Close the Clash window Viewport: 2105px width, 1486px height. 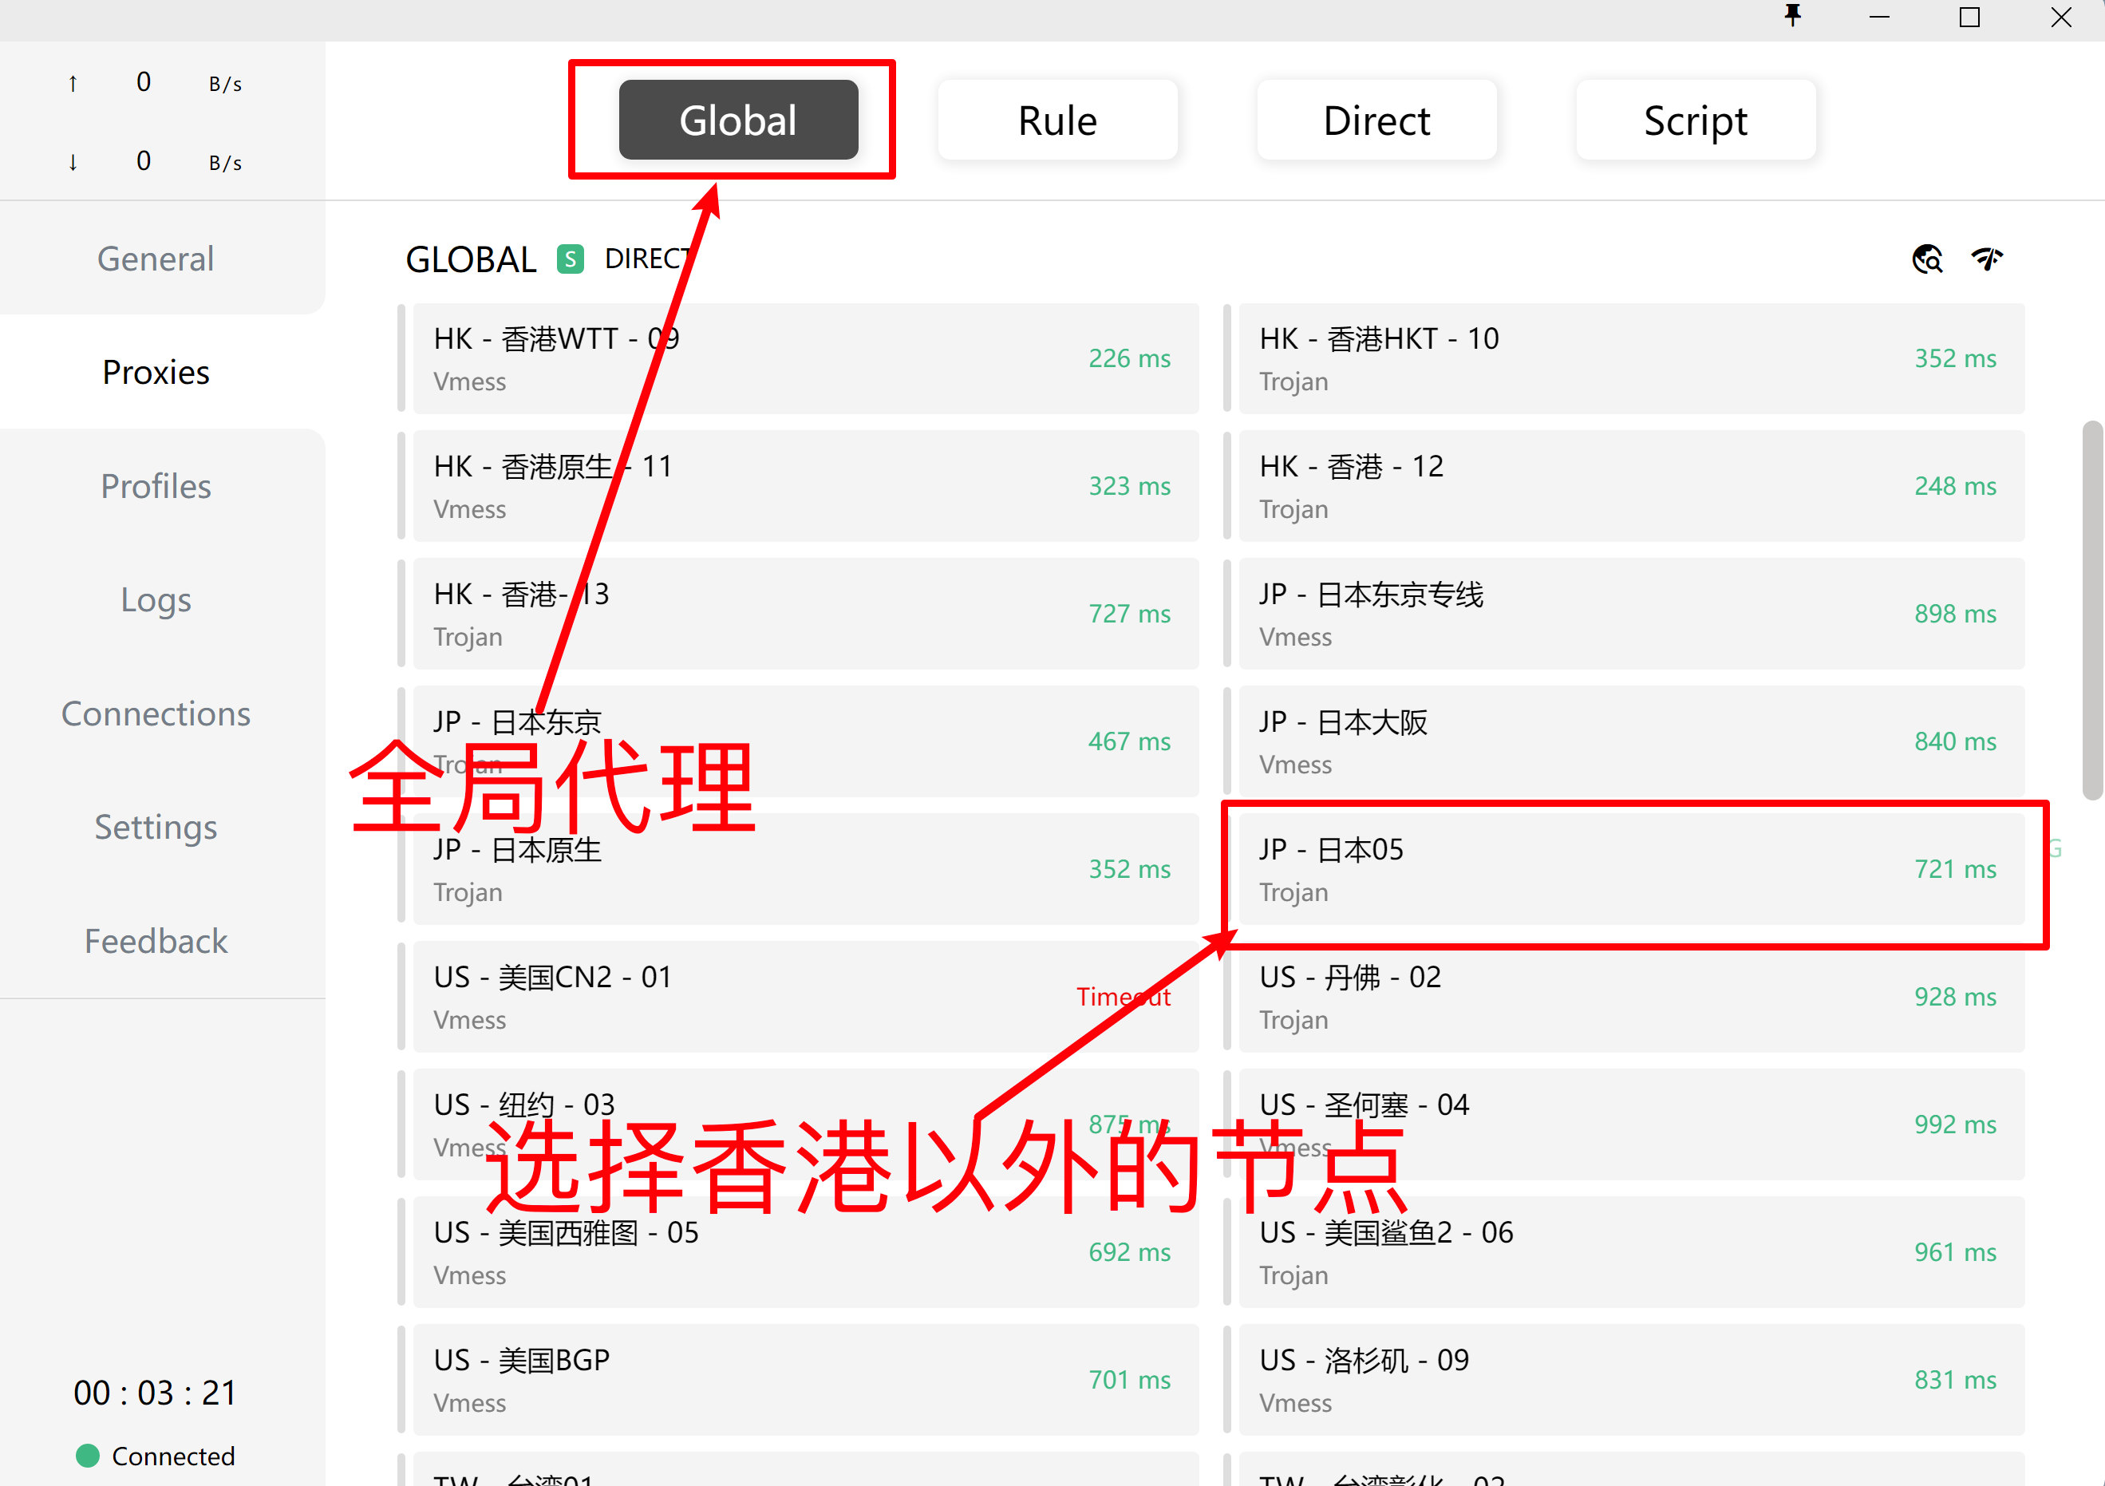coord(2061,17)
